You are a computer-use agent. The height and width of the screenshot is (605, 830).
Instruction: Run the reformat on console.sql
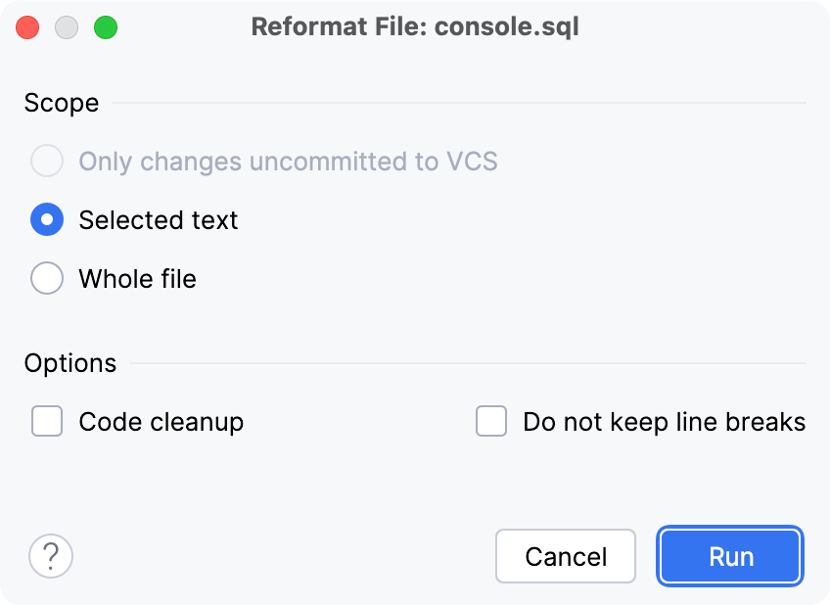pos(729,556)
